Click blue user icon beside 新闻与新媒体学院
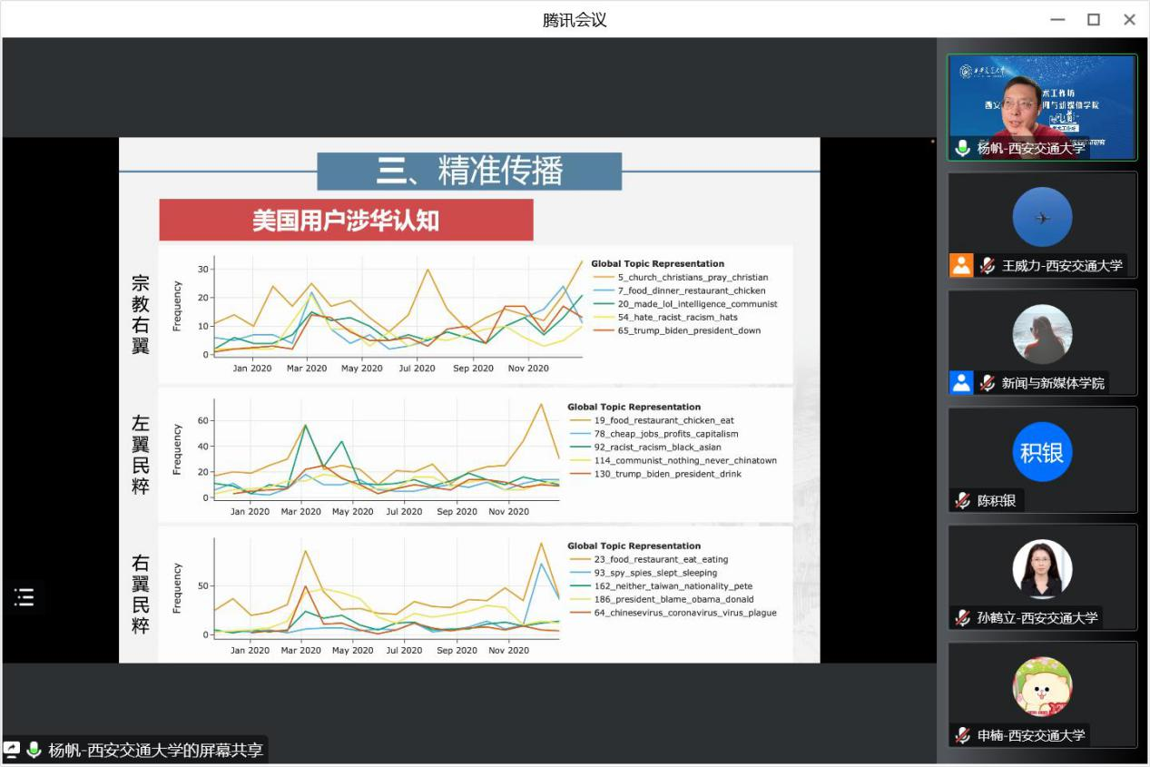 (x=961, y=382)
